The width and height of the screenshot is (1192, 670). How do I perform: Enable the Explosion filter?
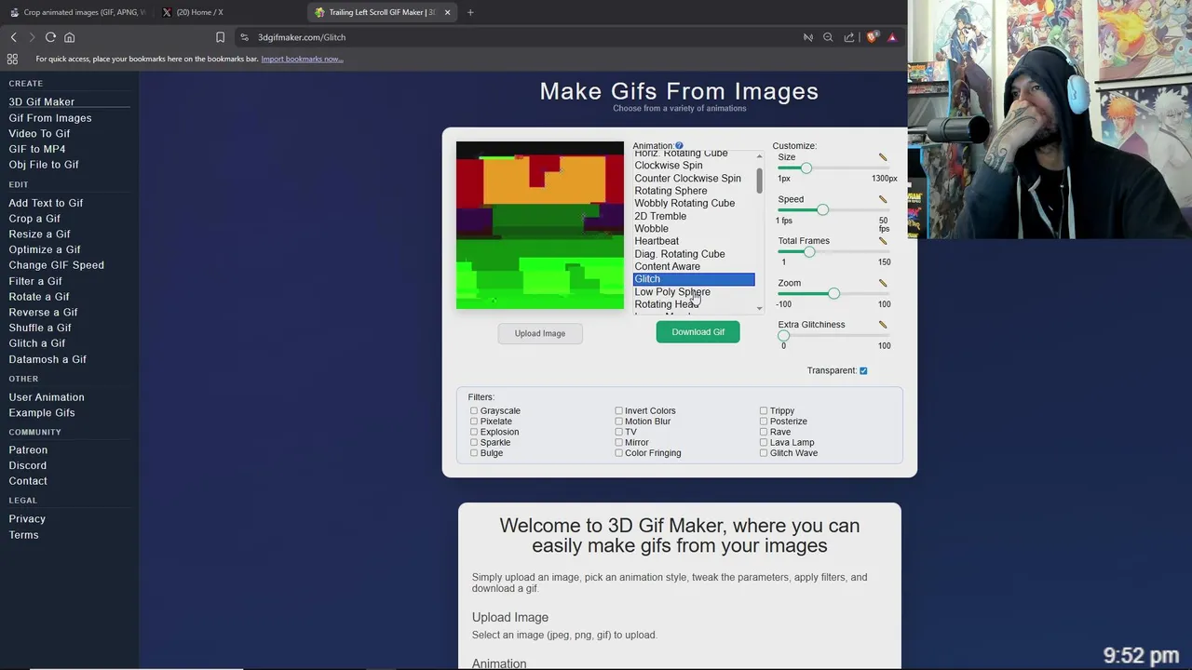point(474,432)
